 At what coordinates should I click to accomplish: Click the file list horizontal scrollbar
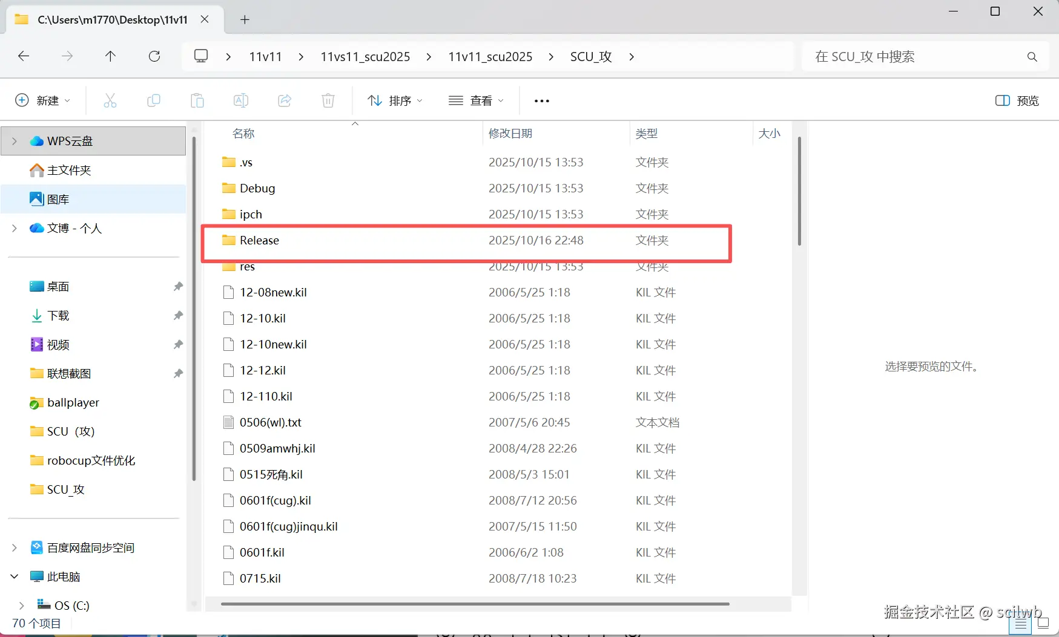475,604
